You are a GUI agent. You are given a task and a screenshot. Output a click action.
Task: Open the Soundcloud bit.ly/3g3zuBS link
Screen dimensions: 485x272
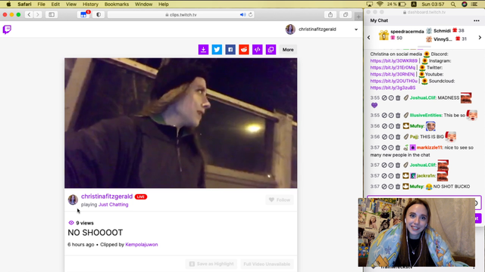tap(393, 88)
